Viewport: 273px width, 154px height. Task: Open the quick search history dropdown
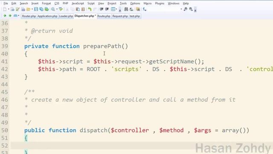(181, 9)
